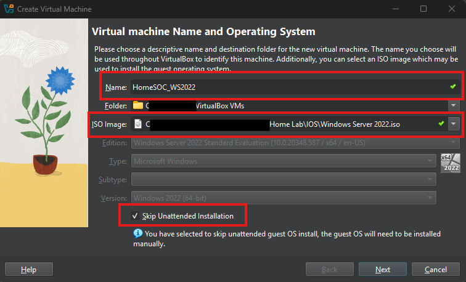Open the Folder dropdown arrow
The height and width of the screenshot is (282, 466).
click(x=454, y=105)
